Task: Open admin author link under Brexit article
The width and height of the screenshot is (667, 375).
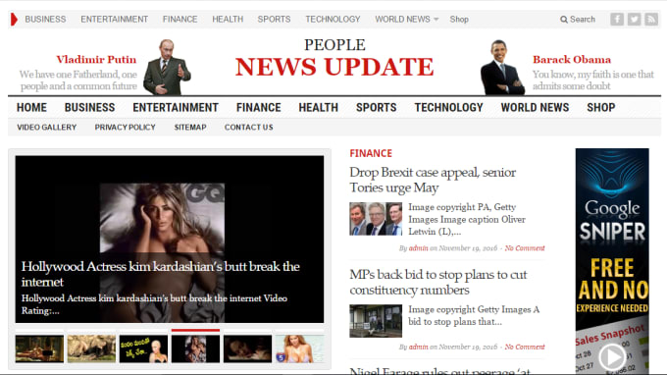Action: click(418, 248)
